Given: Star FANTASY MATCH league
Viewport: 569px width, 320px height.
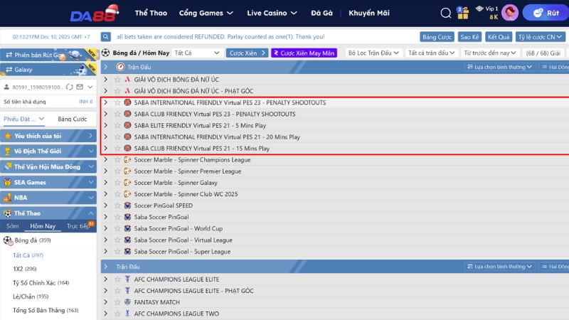Looking at the screenshot, I should [117, 302].
